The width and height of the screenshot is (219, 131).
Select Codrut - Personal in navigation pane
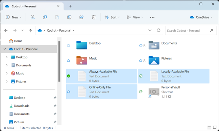[29, 49]
